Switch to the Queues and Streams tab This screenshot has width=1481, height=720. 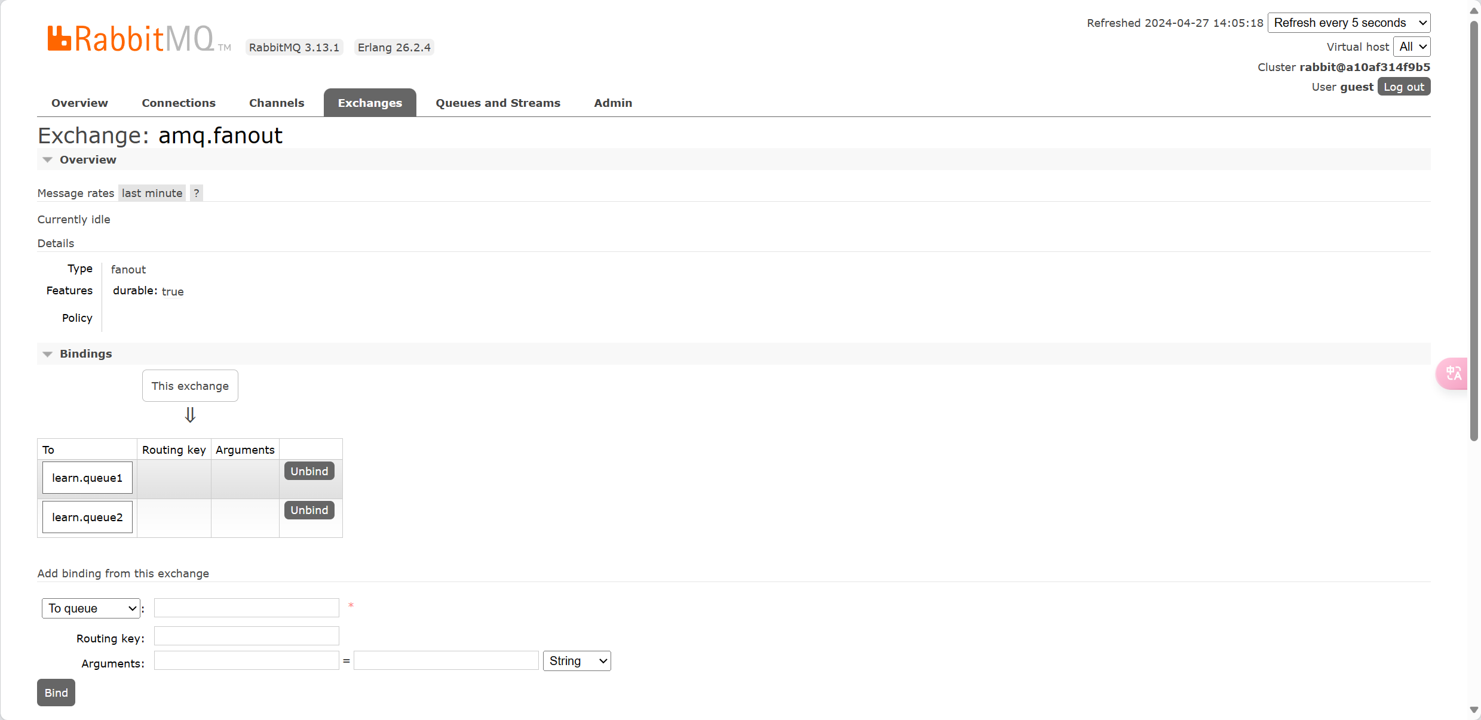498,103
